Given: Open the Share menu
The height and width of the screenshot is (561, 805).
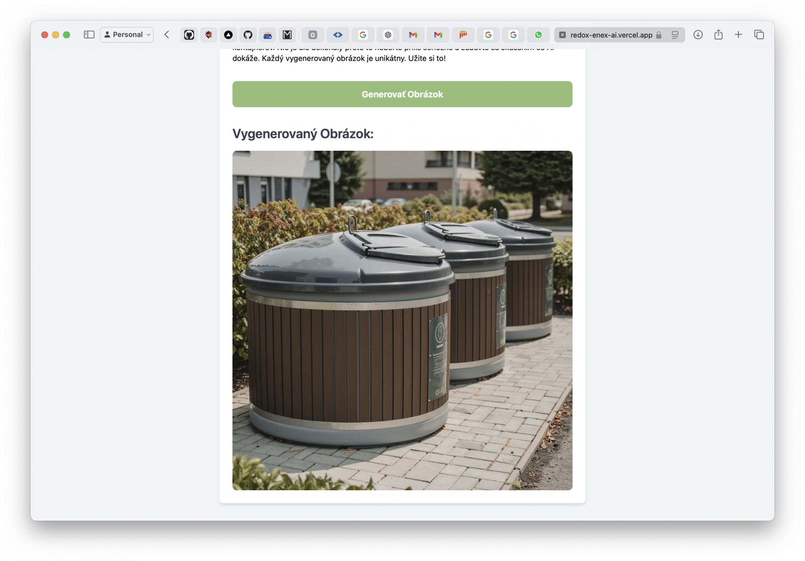Looking at the screenshot, I should 718,35.
